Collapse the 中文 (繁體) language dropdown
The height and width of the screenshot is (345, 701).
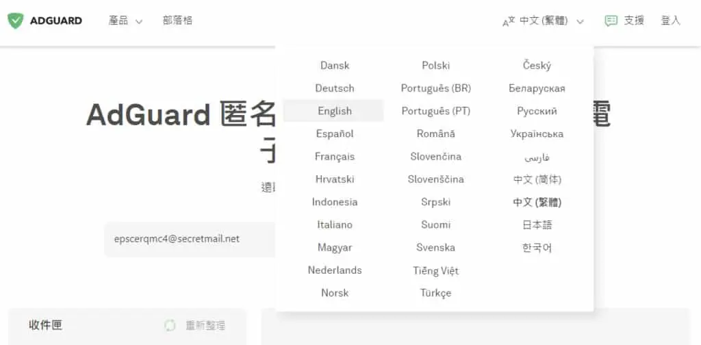pos(581,21)
